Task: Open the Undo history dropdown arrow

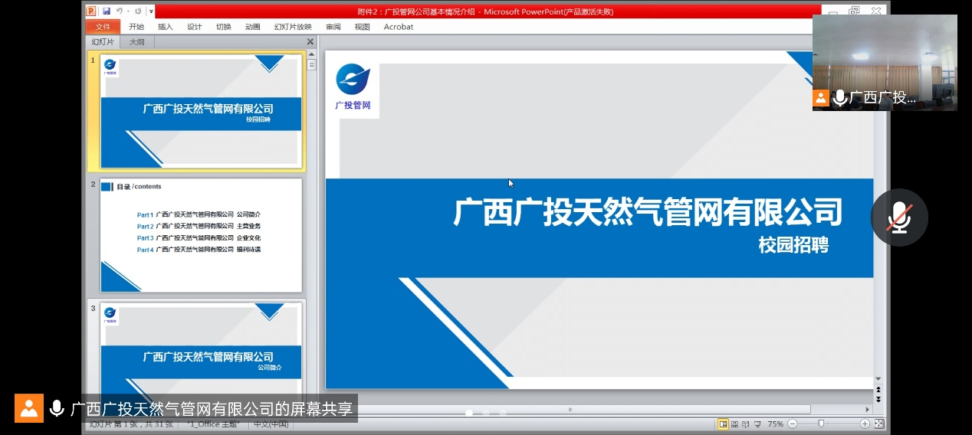Action: click(x=127, y=11)
